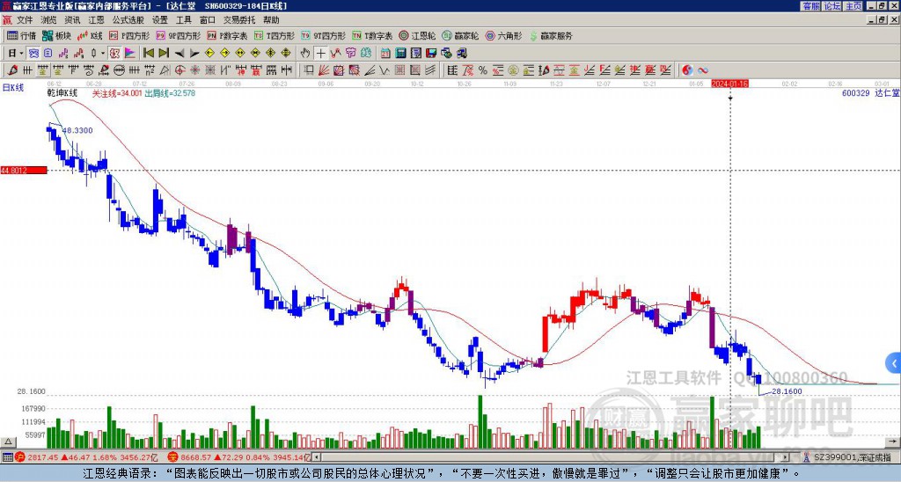Select the Gann fan rays icon
The image size is (901, 482).
[x=324, y=70]
